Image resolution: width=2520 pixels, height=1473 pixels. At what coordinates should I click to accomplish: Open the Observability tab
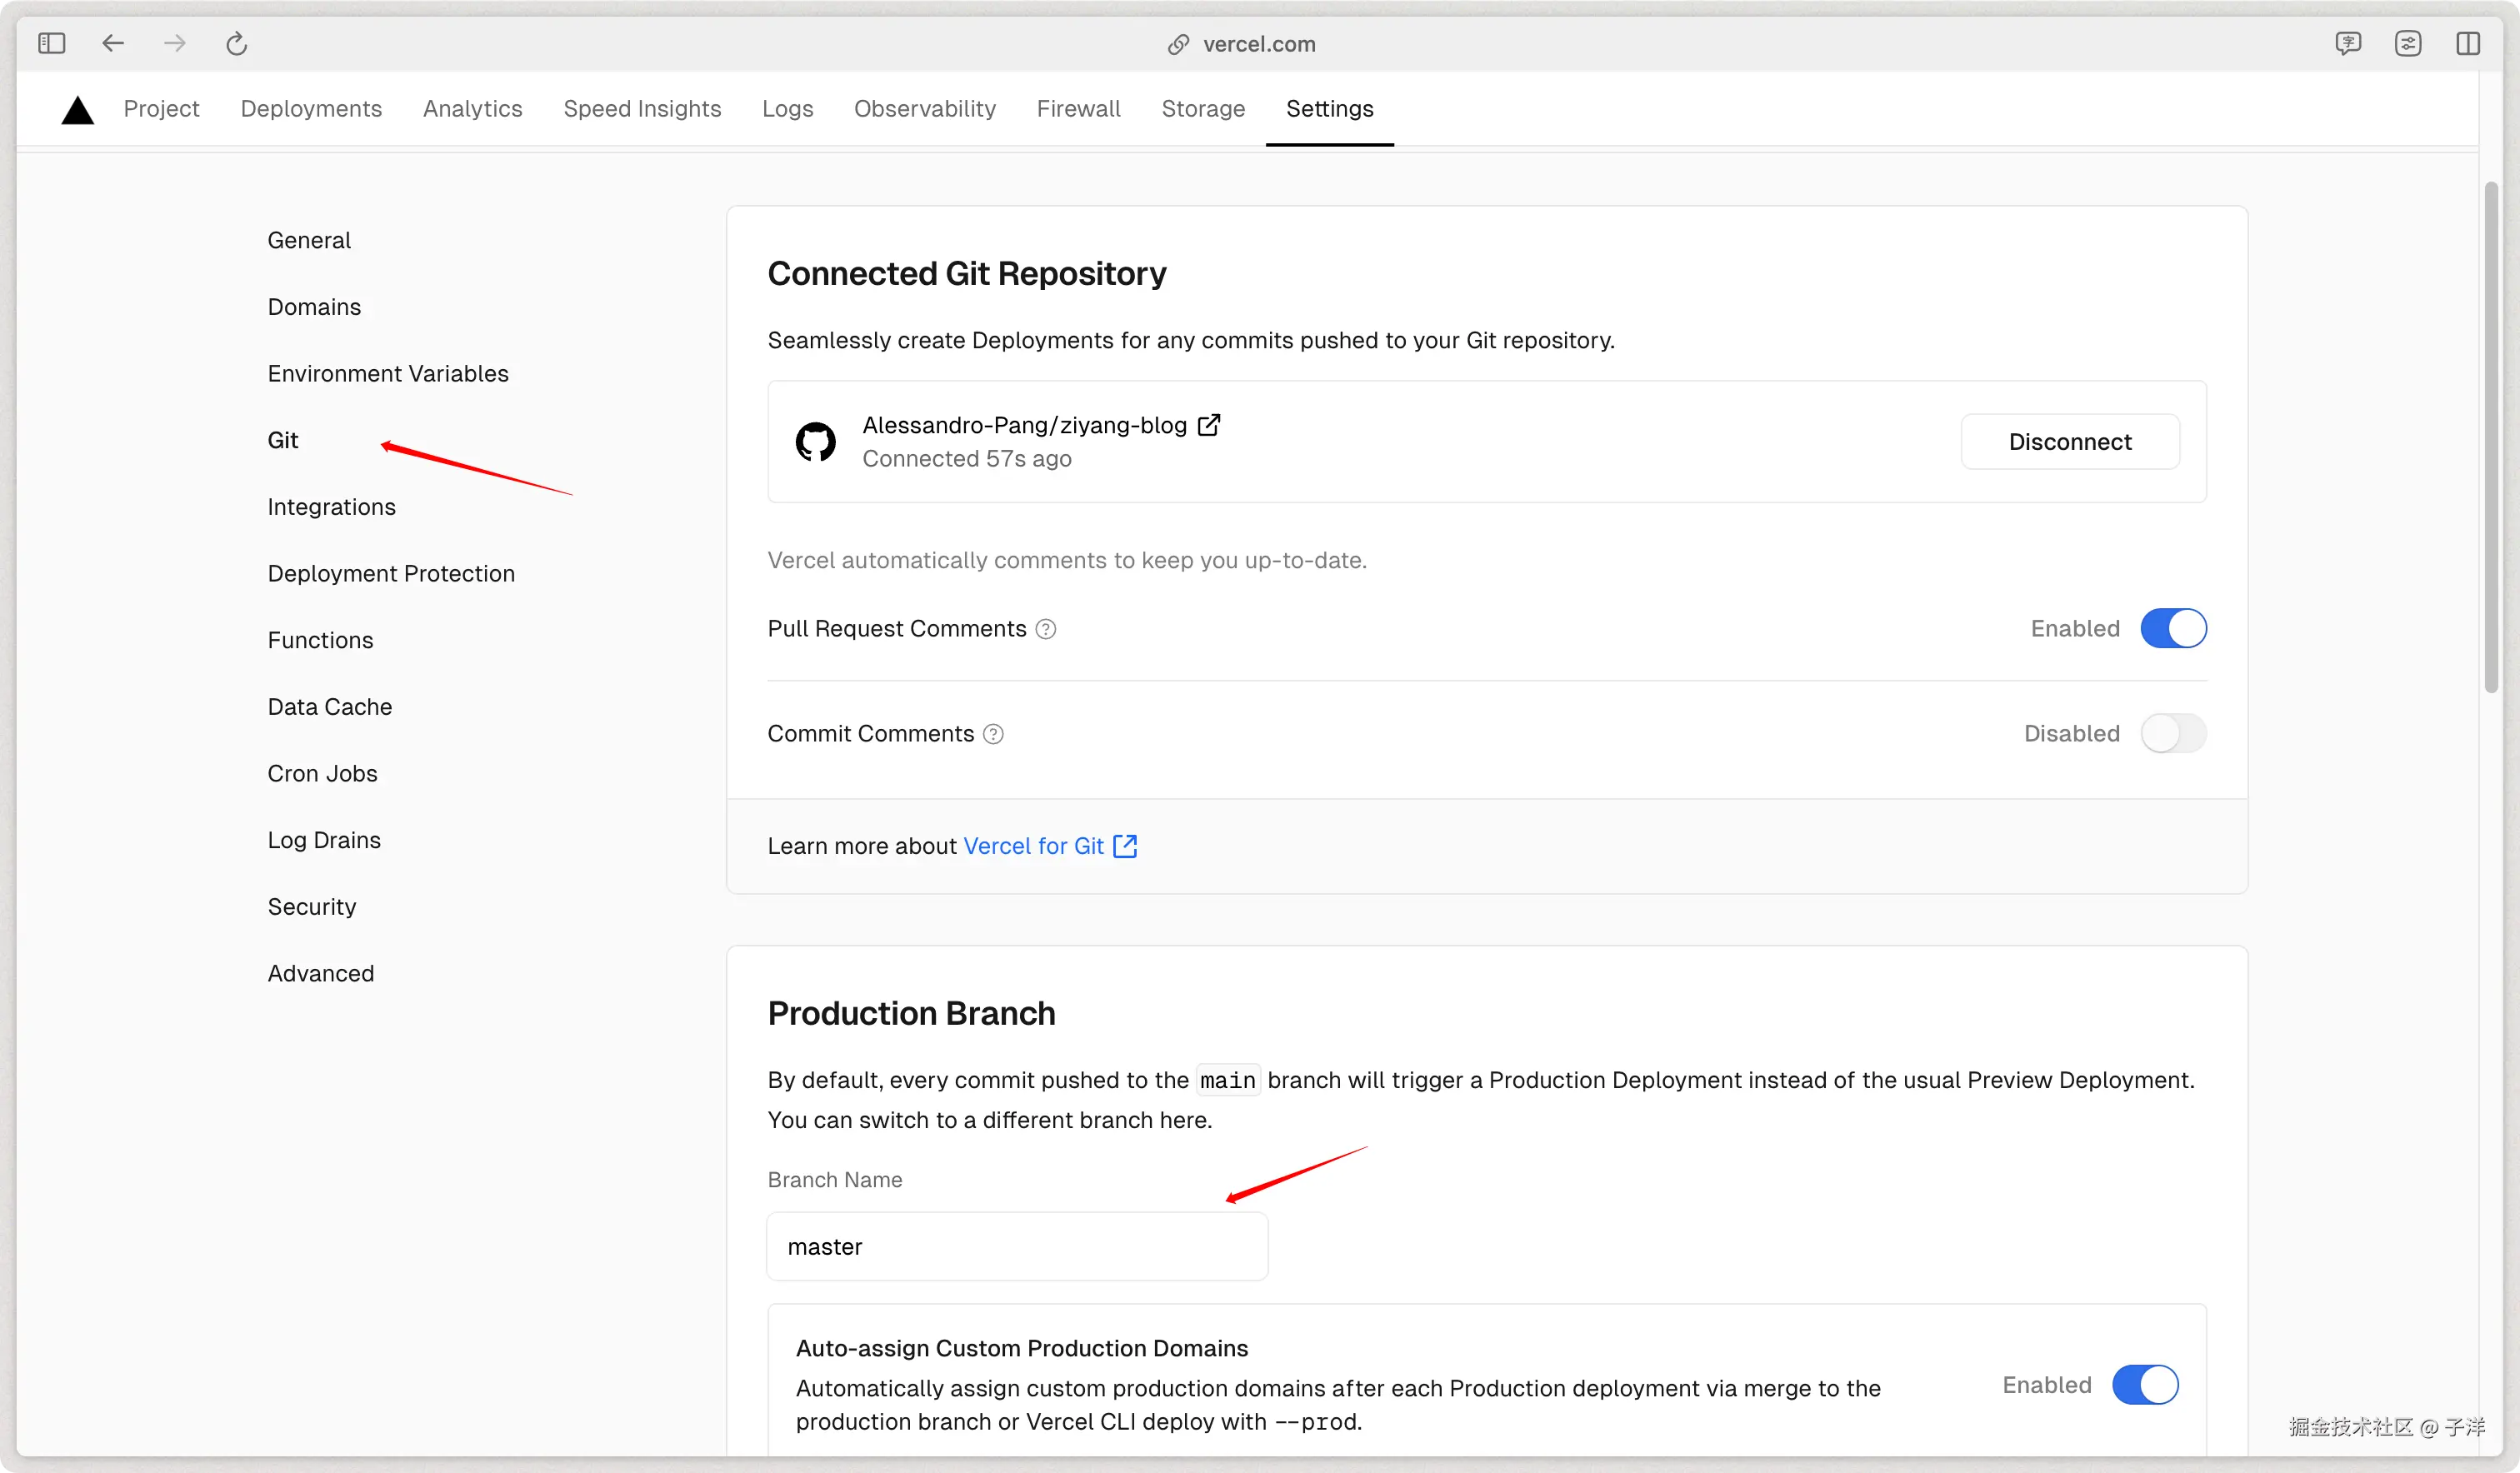click(x=924, y=109)
